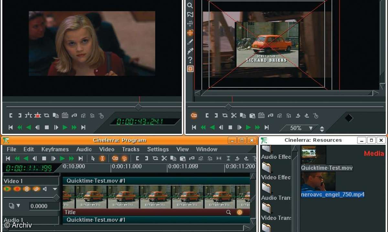This screenshot has width=388, height=232.
Task: Click Viewer play forward green arrow
Action: pos(65,128)
